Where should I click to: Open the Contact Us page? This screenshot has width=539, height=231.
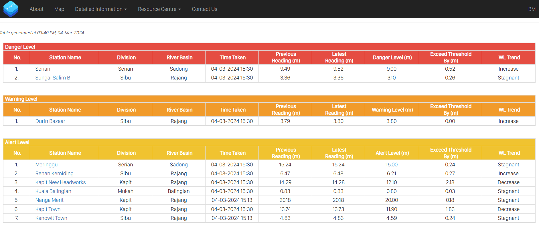(x=204, y=9)
